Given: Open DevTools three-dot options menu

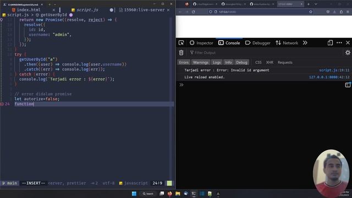Looking at the screenshot, I should (339, 43).
